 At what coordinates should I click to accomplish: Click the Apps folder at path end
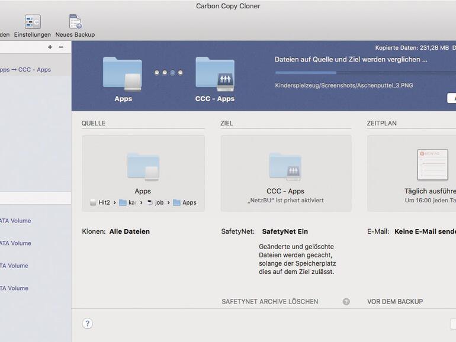pos(185,202)
